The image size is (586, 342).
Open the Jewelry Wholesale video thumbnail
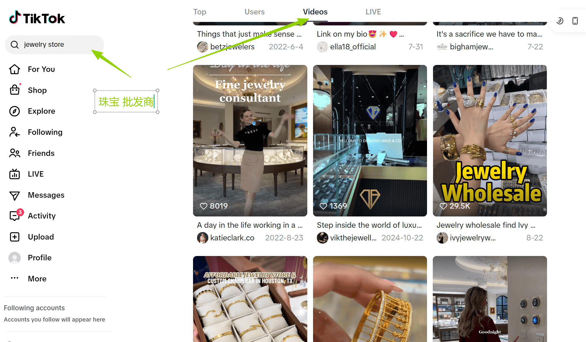[490, 141]
